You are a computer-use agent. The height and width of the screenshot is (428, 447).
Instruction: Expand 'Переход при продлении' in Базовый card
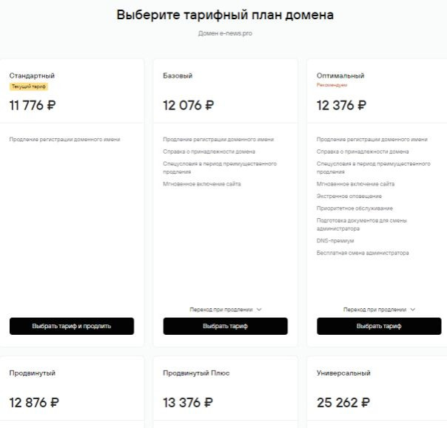[x=226, y=310]
